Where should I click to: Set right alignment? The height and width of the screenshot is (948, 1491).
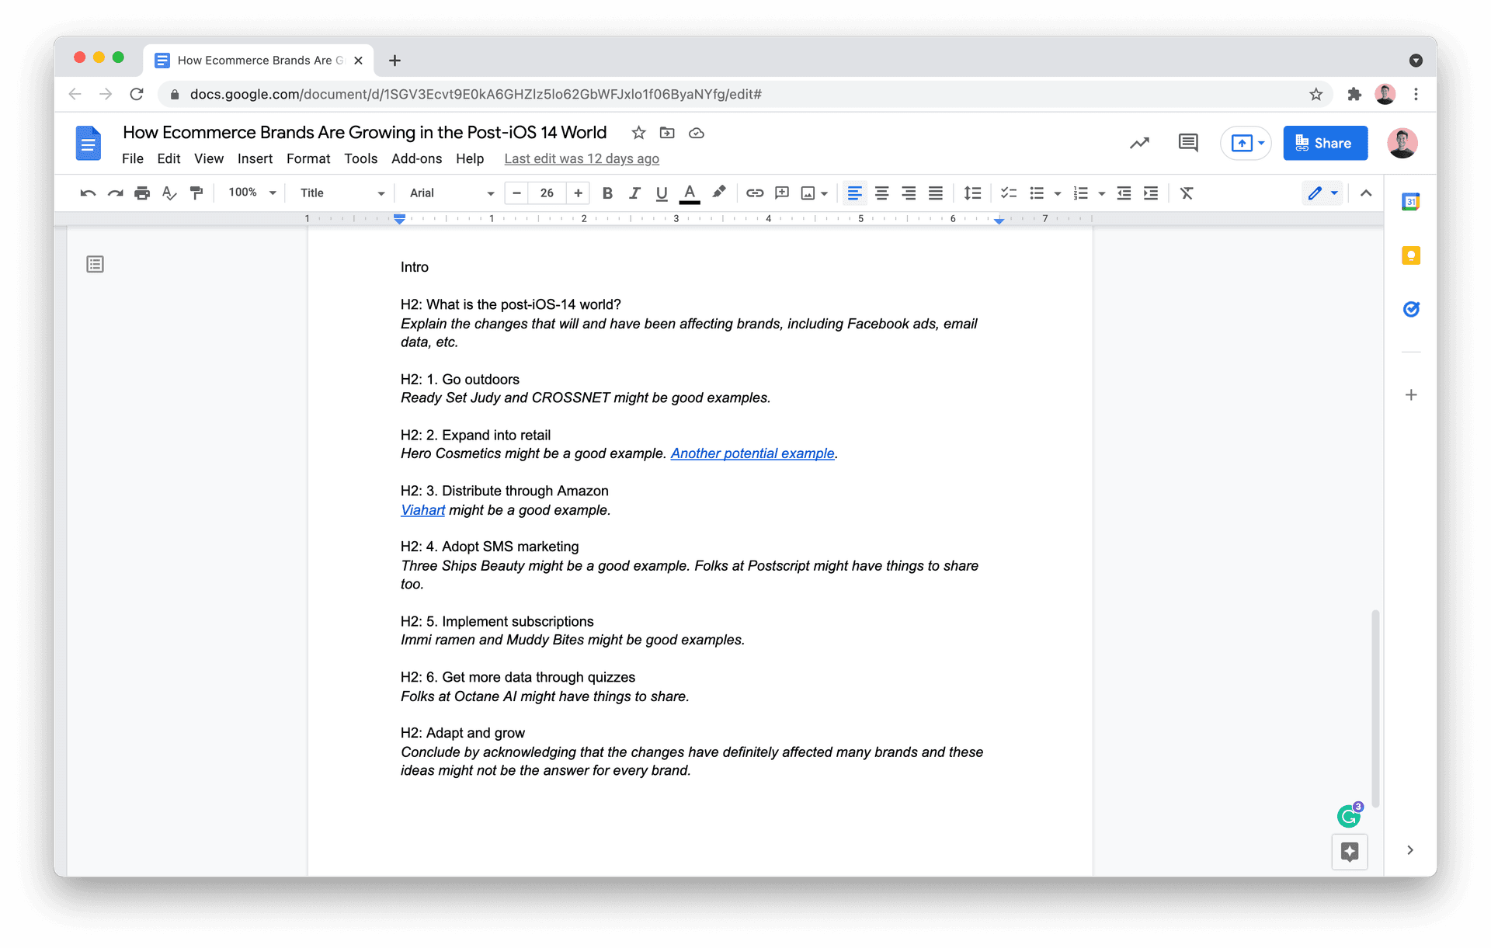pyautogui.click(x=909, y=193)
